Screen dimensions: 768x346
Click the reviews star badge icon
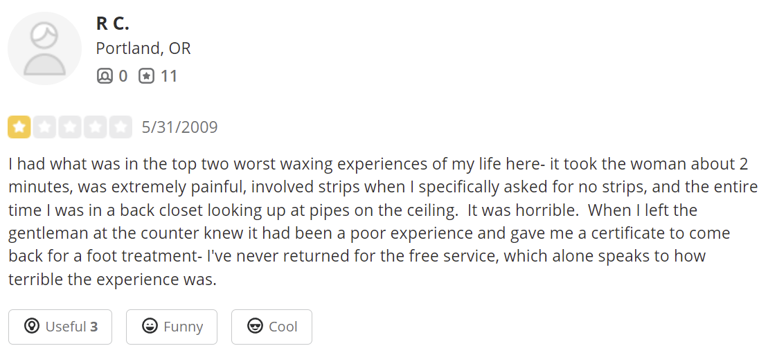146,76
